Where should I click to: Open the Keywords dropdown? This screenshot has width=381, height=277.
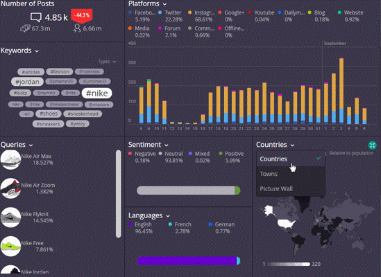point(19,51)
